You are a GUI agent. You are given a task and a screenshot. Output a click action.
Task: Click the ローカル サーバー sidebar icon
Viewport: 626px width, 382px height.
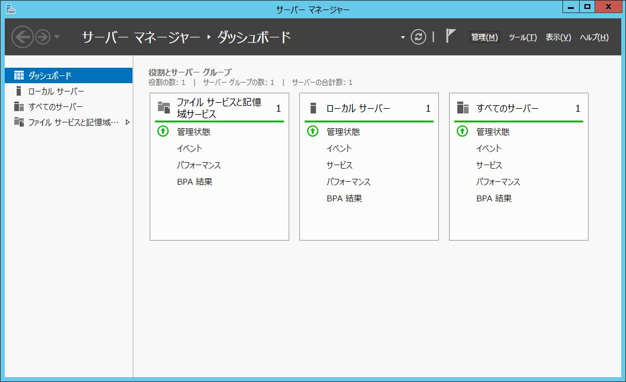pyautogui.click(x=19, y=91)
